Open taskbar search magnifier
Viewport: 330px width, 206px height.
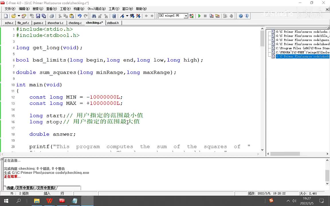pyautogui.click(x=19, y=201)
